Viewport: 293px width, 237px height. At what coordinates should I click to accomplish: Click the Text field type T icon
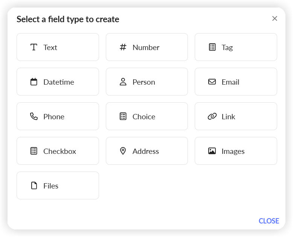tap(34, 47)
